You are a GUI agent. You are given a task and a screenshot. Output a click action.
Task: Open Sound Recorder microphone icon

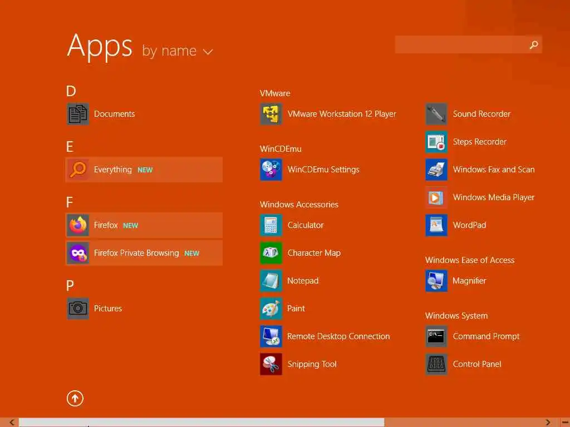[x=436, y=114]
